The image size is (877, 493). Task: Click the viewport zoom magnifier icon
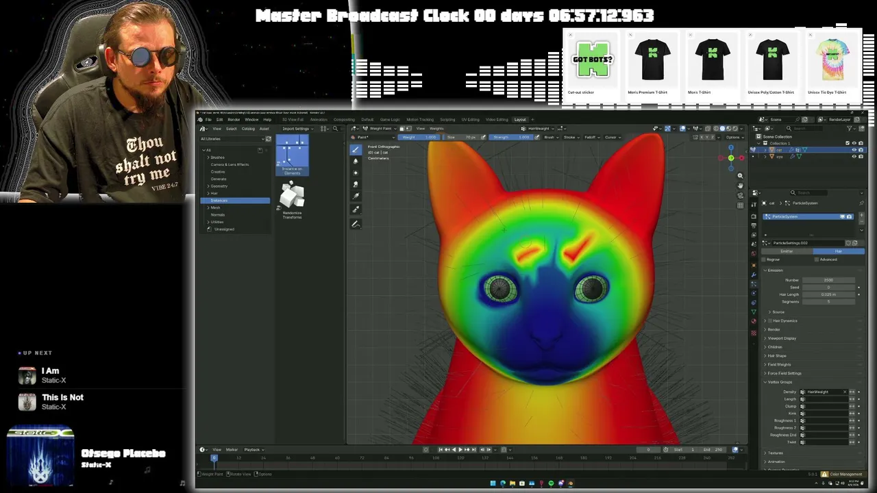point(740,176)
